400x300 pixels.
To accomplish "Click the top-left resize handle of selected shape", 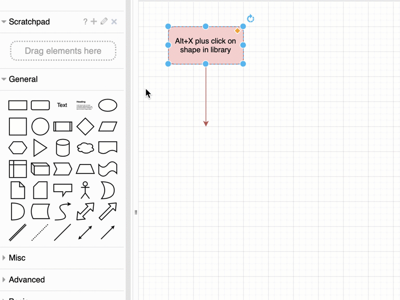I will [168, 26].
